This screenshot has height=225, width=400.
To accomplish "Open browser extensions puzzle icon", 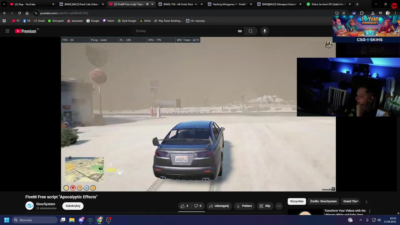I will (x=362, y=13).
